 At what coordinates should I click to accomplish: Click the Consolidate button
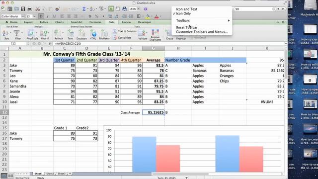(122, 38)
